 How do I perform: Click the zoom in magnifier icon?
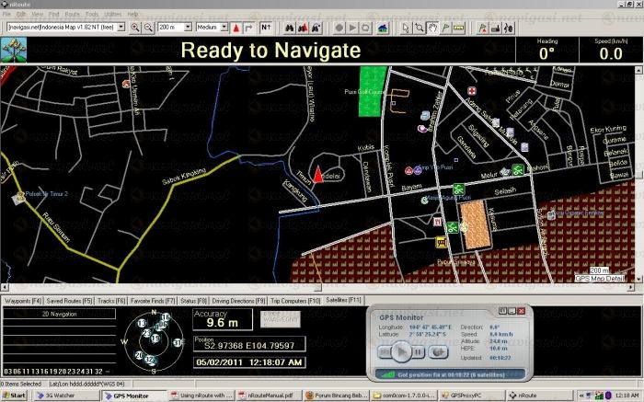coord(135,28)
